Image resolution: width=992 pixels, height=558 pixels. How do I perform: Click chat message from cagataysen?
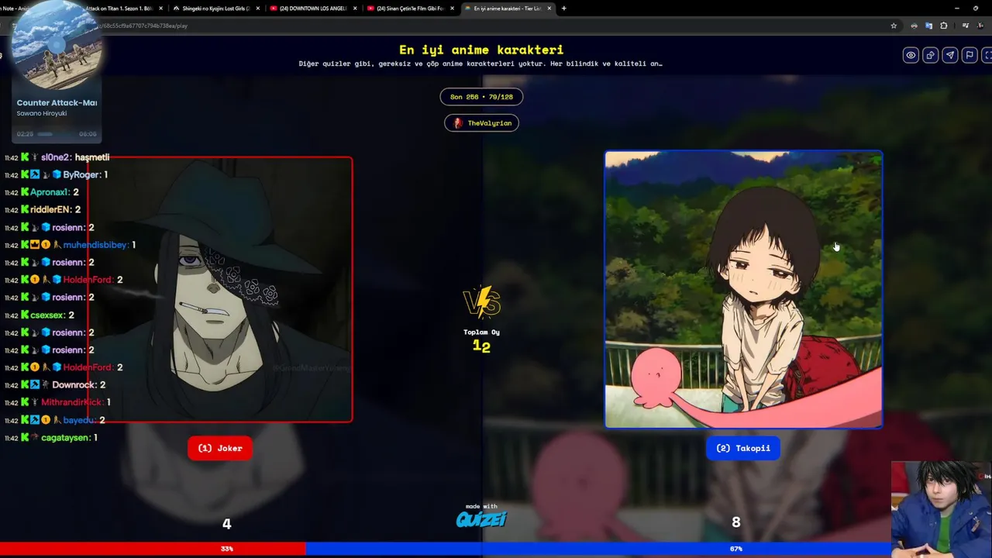pyautogui.click(x=51, y=438)
